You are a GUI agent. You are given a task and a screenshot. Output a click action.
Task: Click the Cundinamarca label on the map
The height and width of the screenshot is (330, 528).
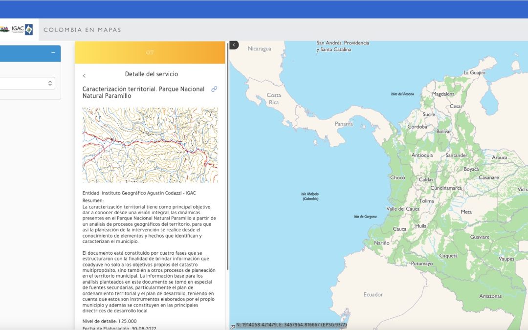click(x=446, y=188)
